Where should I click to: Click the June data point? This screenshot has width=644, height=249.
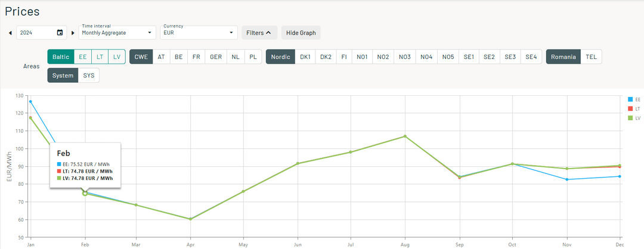298,163
